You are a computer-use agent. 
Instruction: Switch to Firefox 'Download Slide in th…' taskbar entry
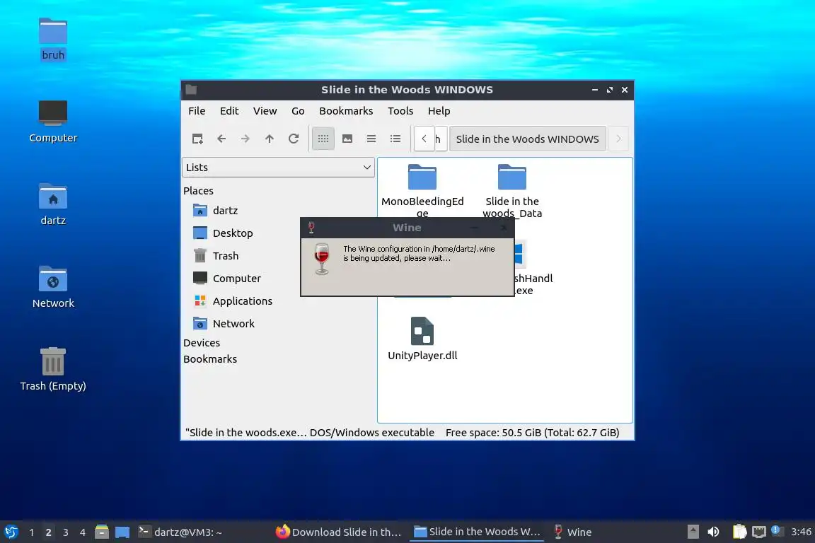339,532
